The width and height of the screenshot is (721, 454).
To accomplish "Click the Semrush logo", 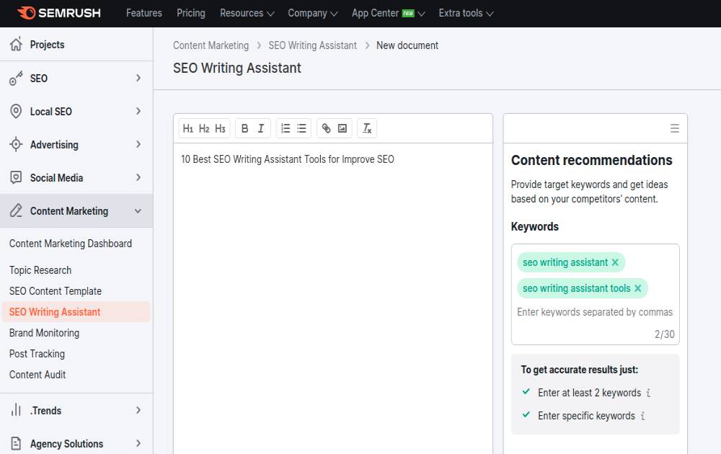I will [x=59, y=13].
